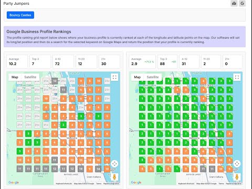Click the 21+ value 30 card

(x=109, y=61)
